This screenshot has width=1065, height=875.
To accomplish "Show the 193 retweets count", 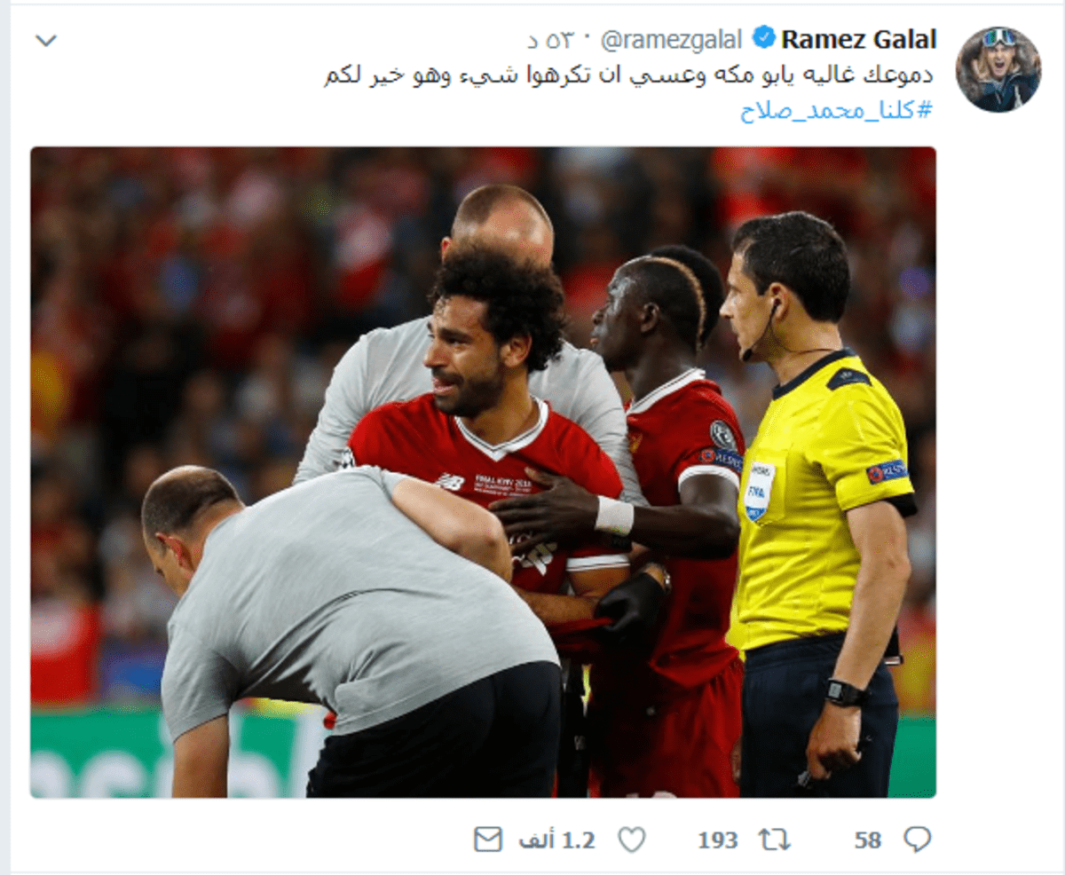I will coord(717,840).
